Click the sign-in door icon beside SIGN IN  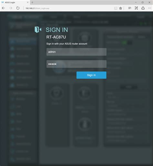(38, 30)
